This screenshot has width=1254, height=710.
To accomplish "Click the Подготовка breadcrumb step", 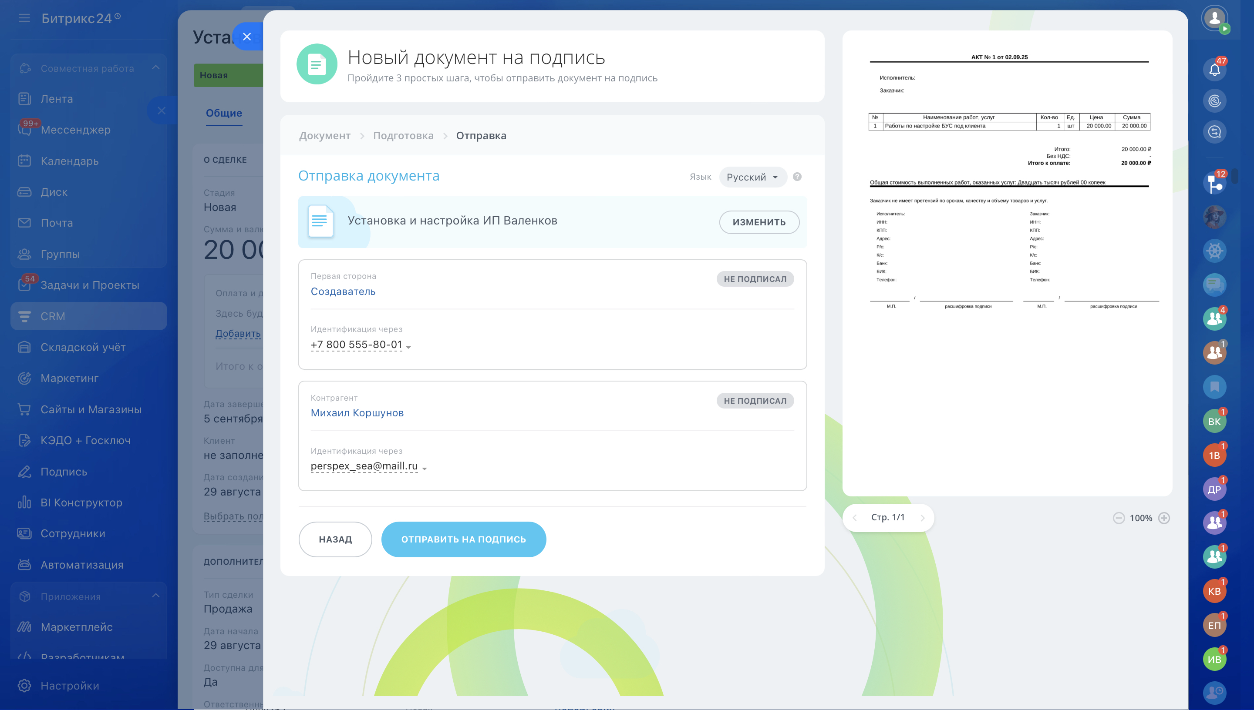I will point(403,136).
